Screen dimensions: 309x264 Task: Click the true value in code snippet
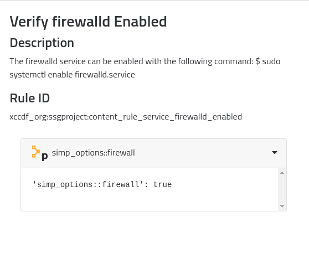click(x=163, y=185)
